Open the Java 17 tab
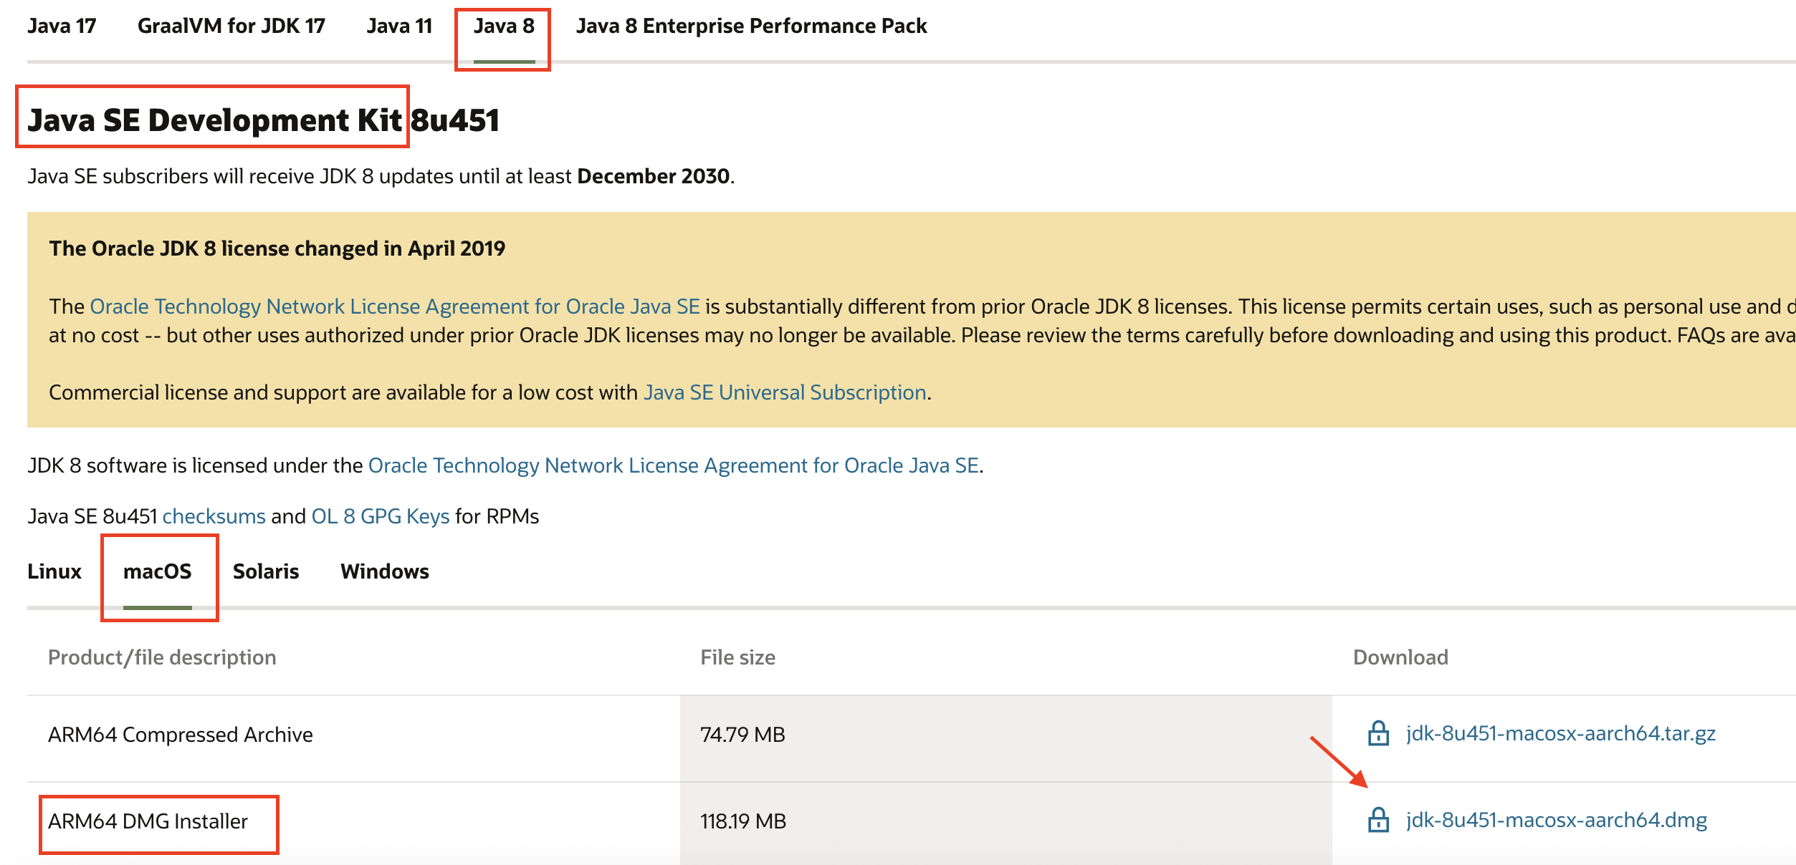 [62, 26]
